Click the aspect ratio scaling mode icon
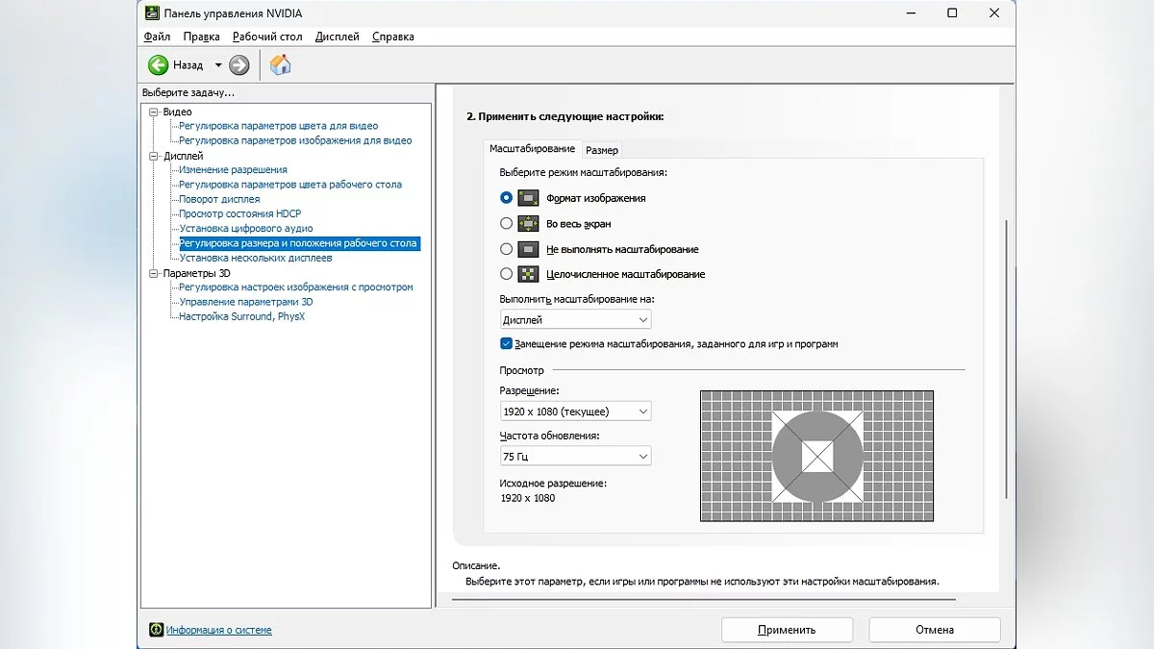 pyautogui.click(x=528, y=198)
